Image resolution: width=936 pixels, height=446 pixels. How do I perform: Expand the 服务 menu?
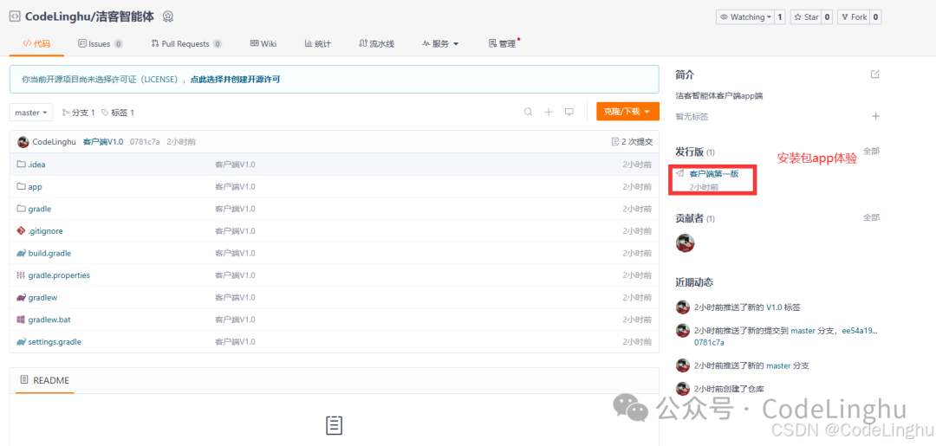pos(440,43)
